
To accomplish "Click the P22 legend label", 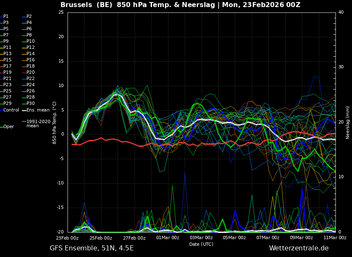I will click(x=31, y=79).
